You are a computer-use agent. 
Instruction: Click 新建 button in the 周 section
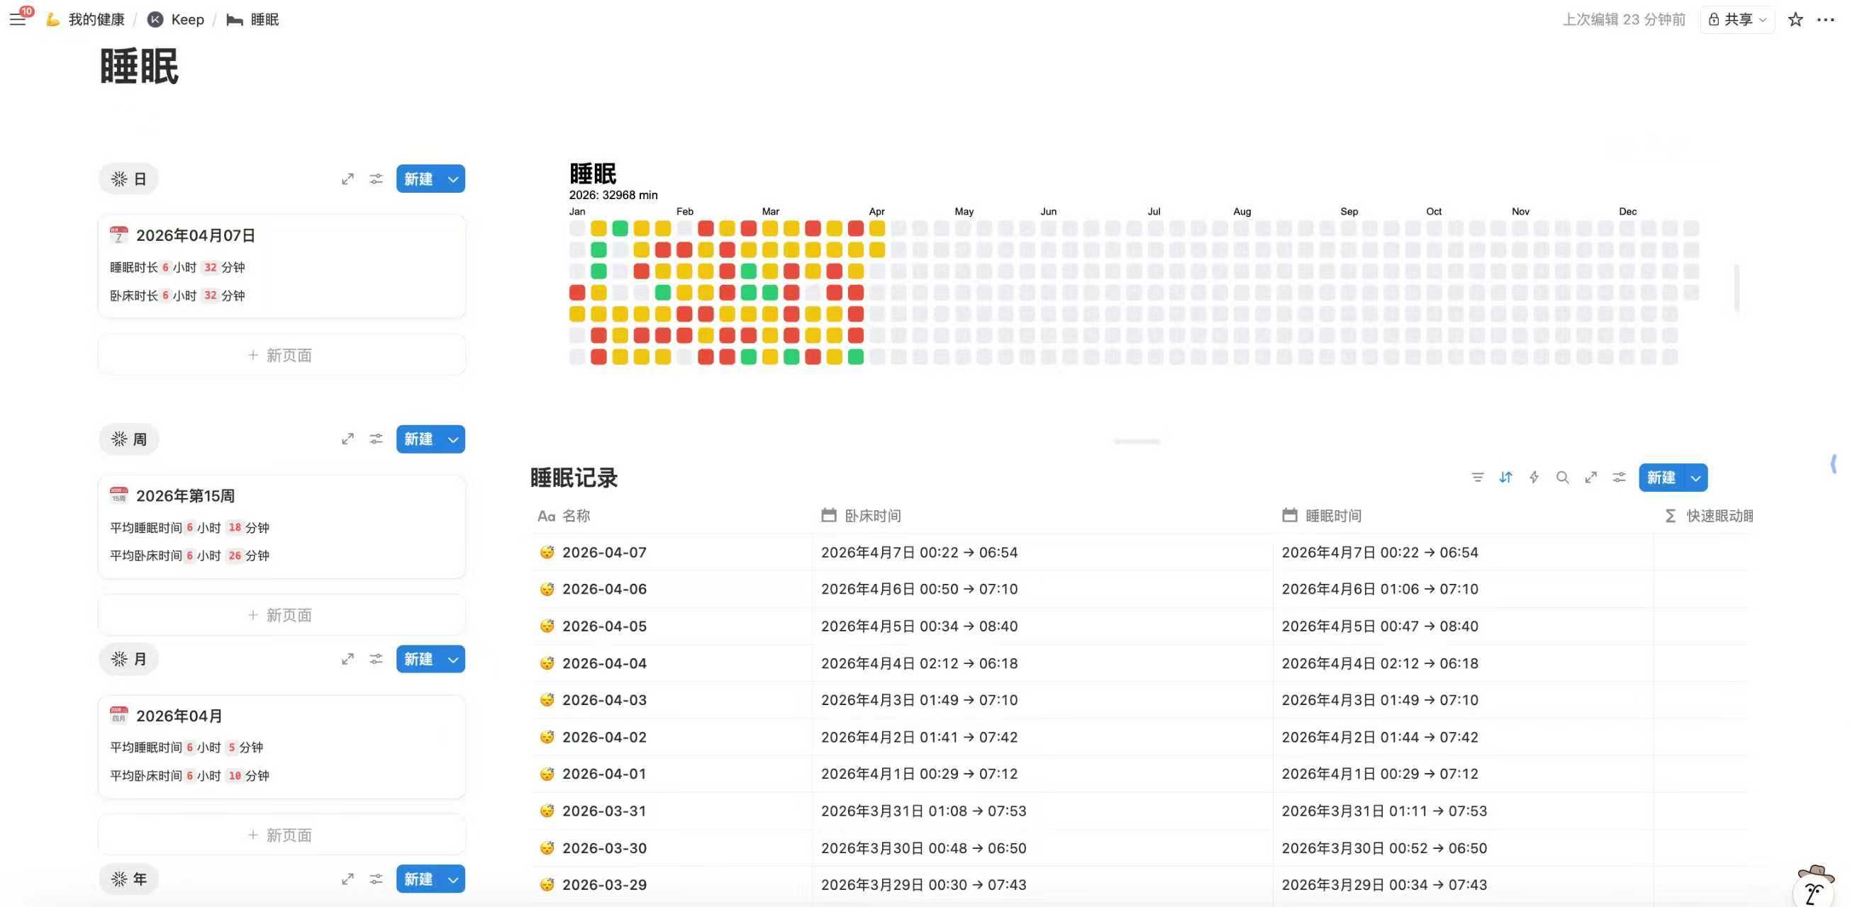pos(418,439)
